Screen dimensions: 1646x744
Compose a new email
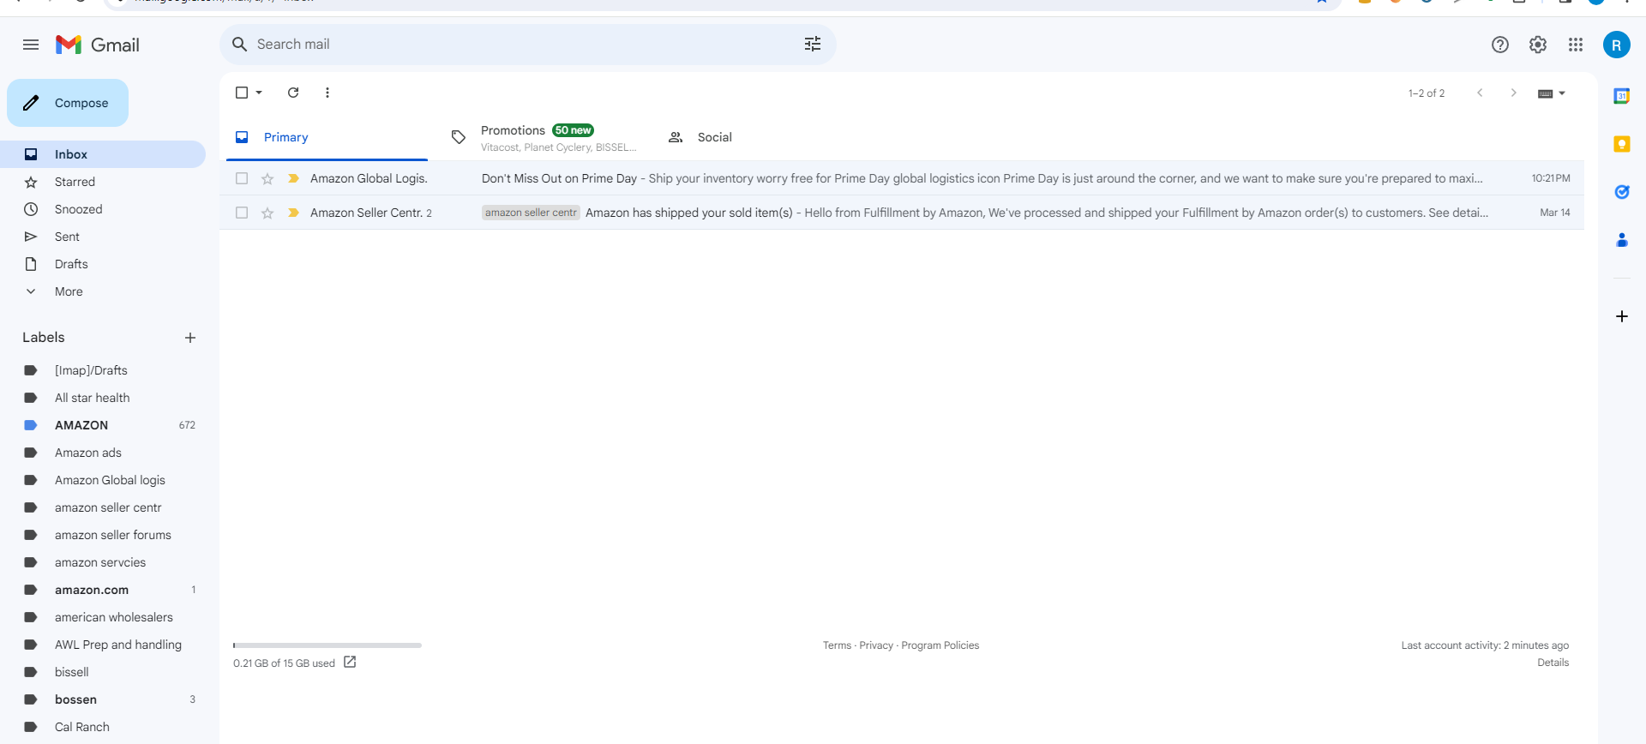click(x=68, y=103)
